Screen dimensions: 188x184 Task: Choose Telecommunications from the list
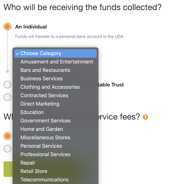pyautogui.click(x=55, y=180)
